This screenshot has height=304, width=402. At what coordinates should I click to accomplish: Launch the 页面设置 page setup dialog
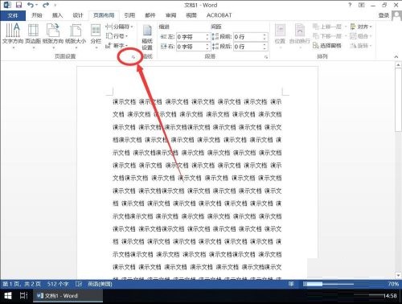133,57
